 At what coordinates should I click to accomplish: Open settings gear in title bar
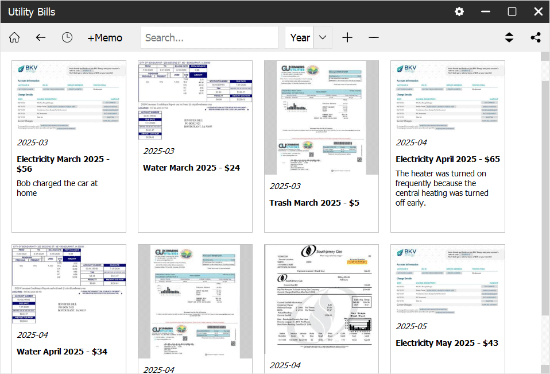pyautogui.click(x=459, y=11)
